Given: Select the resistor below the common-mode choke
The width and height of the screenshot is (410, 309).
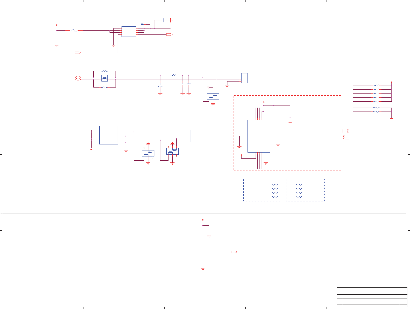Looking at the screenshot, I should point(105,87).
